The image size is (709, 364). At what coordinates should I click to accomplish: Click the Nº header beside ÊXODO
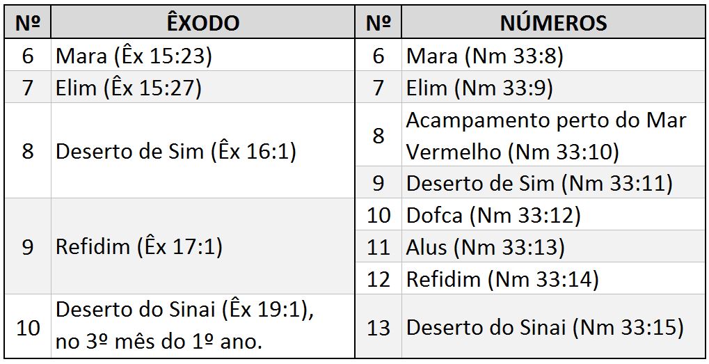point(28,22)
